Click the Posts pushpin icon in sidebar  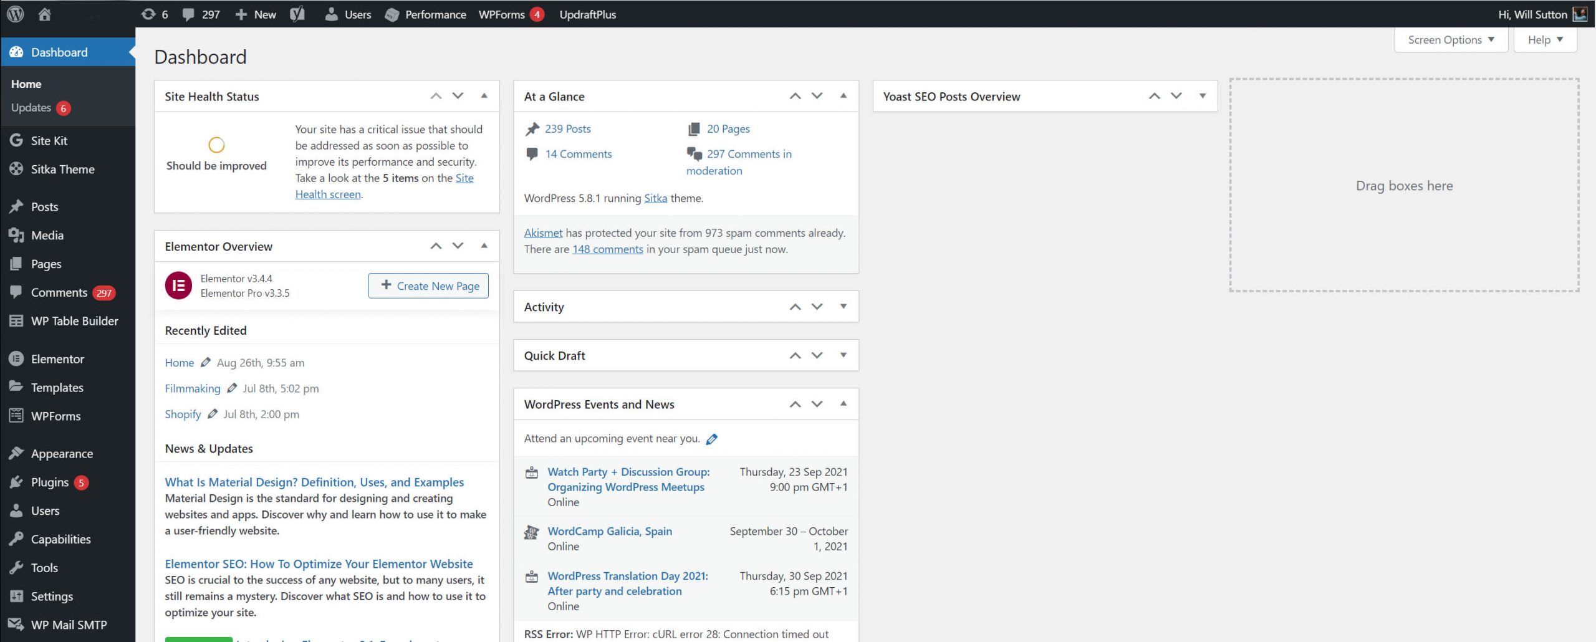(16, 206)
